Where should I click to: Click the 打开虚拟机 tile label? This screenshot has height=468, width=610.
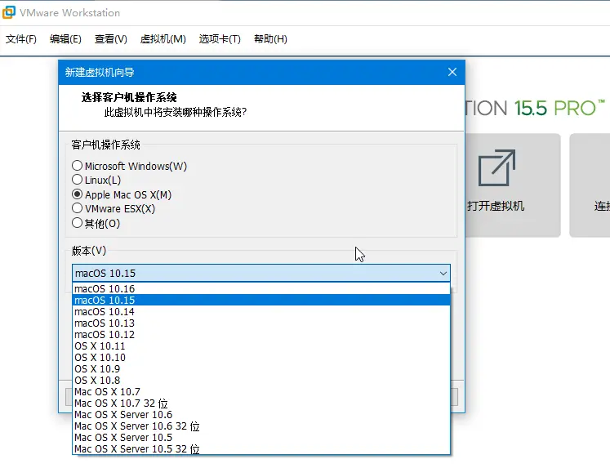click(x=496, y=206)
